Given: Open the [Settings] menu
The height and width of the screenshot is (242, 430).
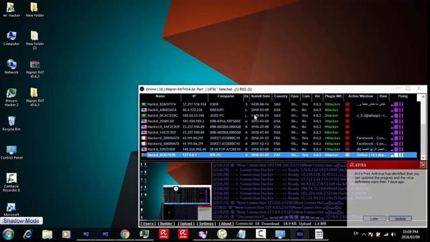Looking at the screenshot, I should click(206, 224).
